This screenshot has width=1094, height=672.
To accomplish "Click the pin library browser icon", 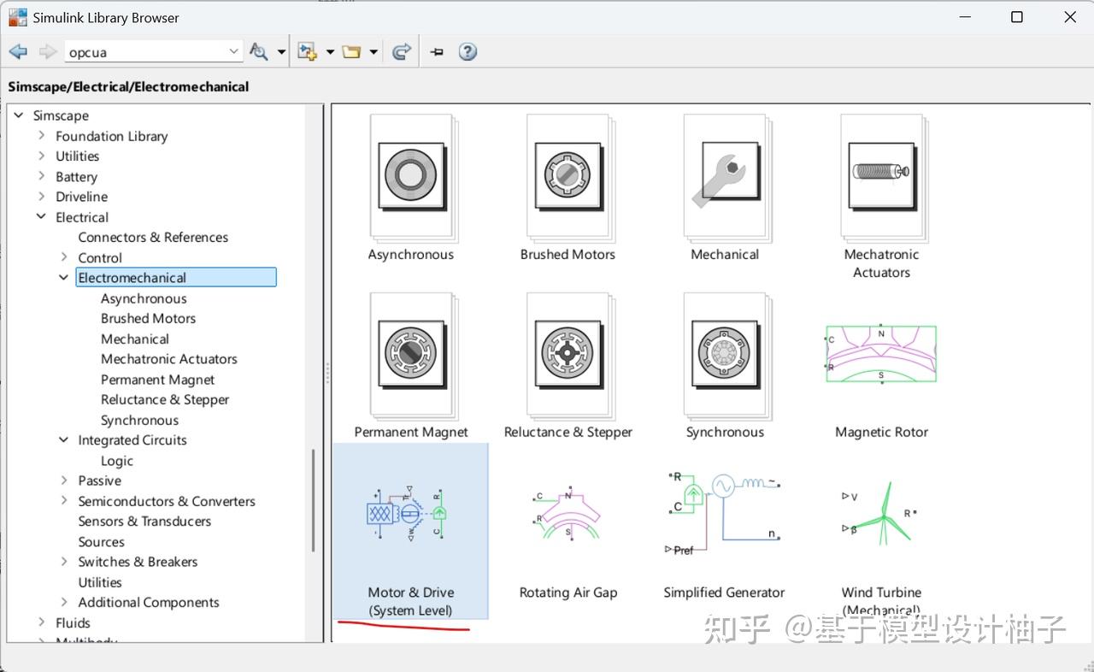I will (437, 52).
